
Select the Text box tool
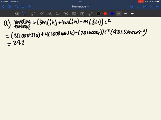coord(82,14)
